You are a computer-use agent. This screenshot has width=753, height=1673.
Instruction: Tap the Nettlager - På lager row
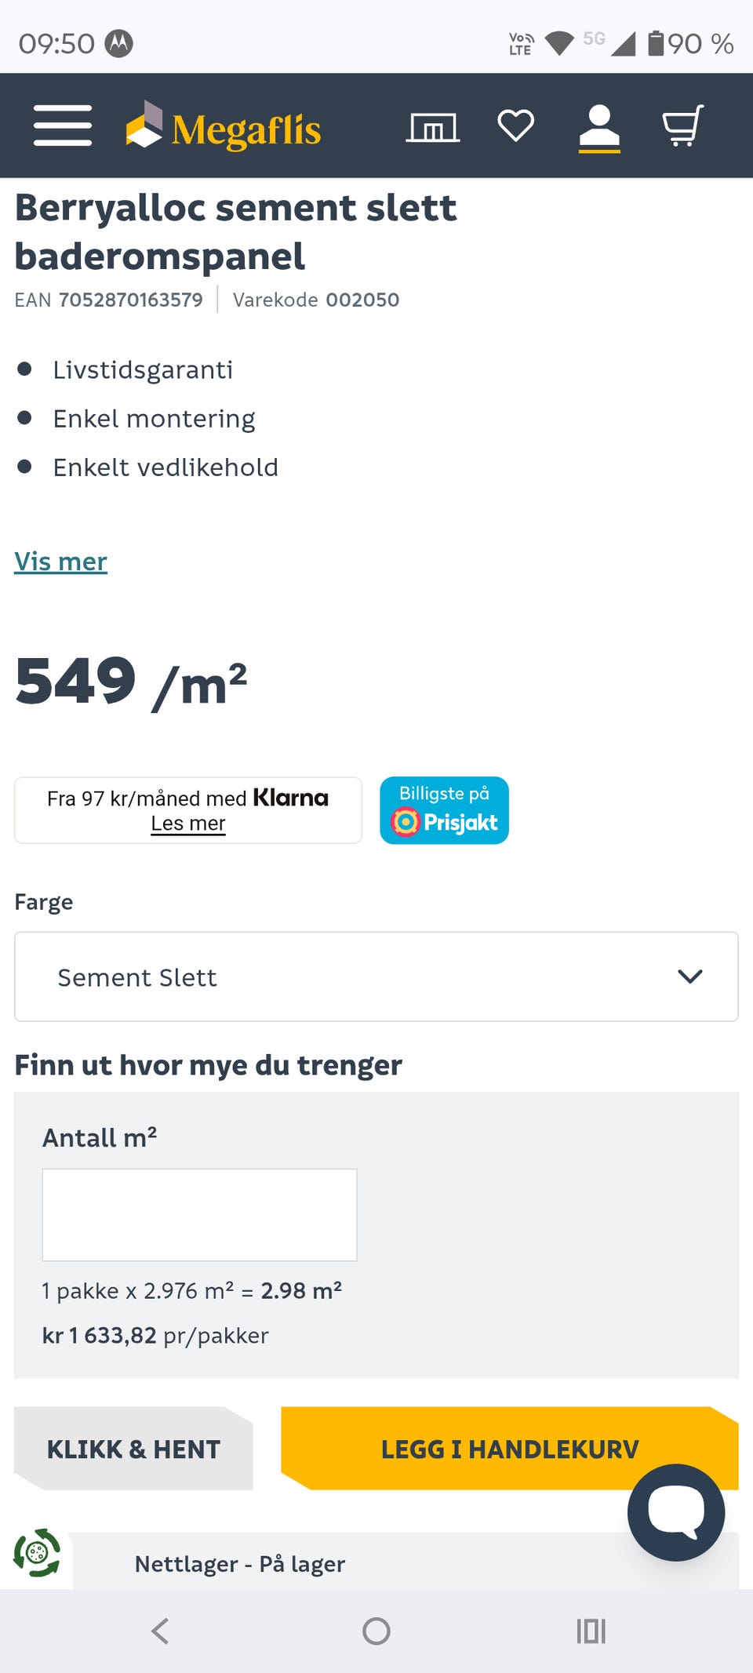point(406,1563)
